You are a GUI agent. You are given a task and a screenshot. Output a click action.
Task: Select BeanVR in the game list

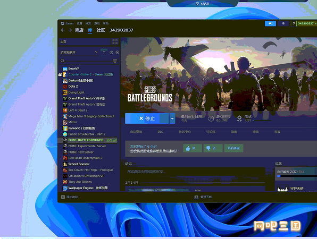(74, 69)
